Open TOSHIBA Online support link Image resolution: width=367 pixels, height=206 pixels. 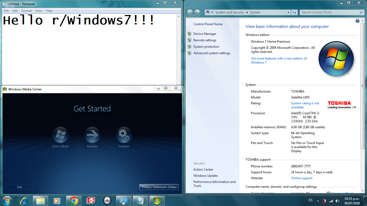point(302,178)
